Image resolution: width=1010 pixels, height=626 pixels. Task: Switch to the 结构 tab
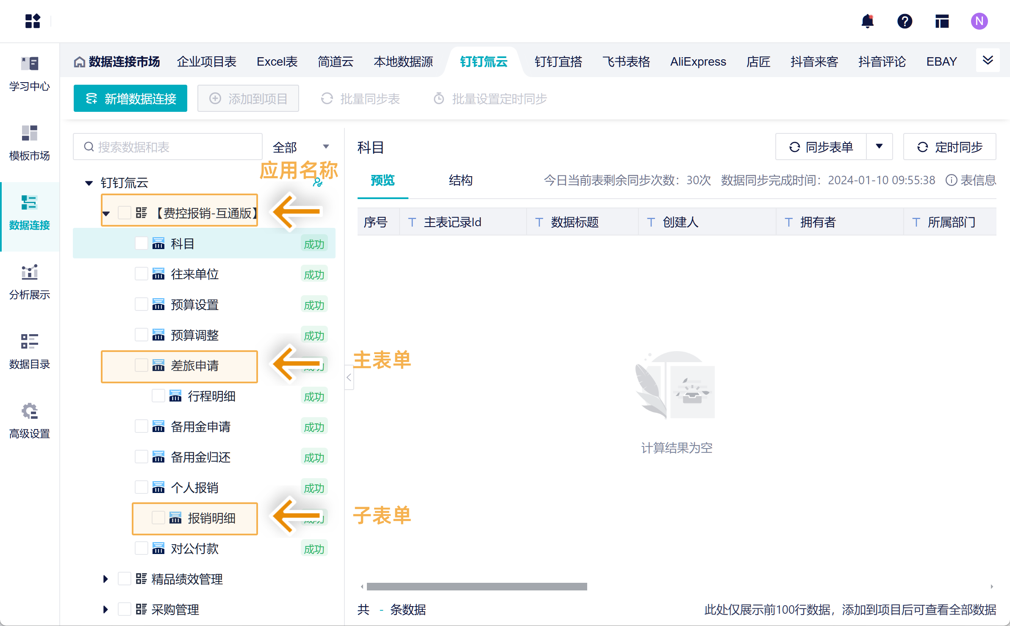(x=461, y=180)
